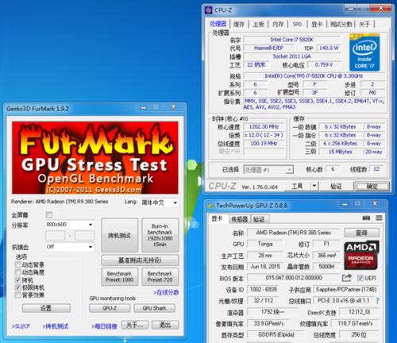The height and width of the screenshot is (343, 397).
Task: Toggle the dynamic background checkbox
Action: (x=17, y=264)
